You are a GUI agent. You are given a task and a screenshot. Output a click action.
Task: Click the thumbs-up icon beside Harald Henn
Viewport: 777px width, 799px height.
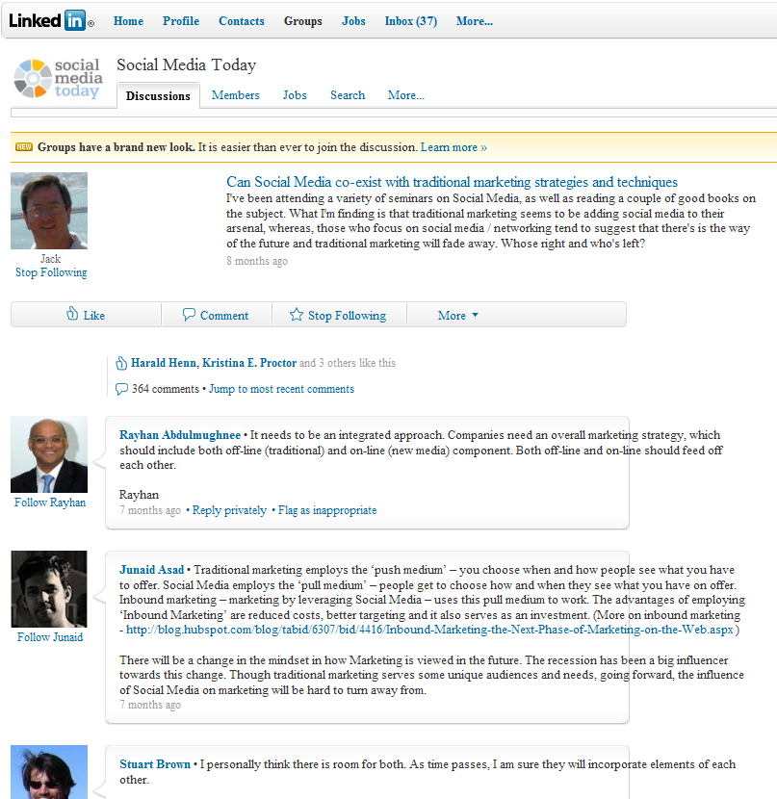tap(121, 363)
